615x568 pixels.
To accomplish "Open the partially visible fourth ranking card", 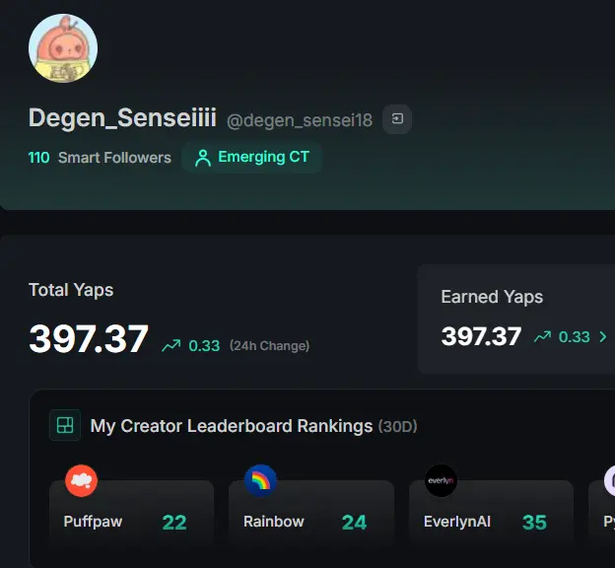I will [x=602, y=512].
